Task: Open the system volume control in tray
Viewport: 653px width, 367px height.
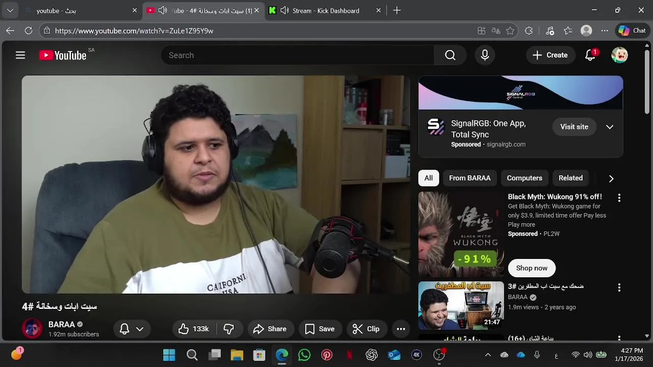Action: tap(588, 355)
